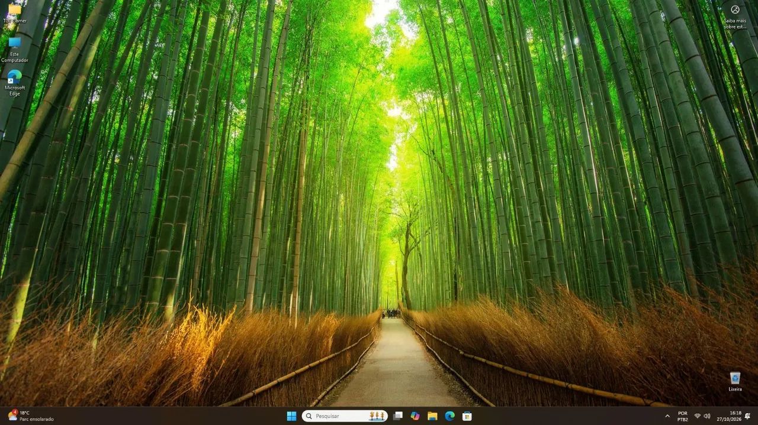Viewport: 758px width, 425px height.
Task: Open File Explorer from the taskbar
Action: click(x=432, y=416)
